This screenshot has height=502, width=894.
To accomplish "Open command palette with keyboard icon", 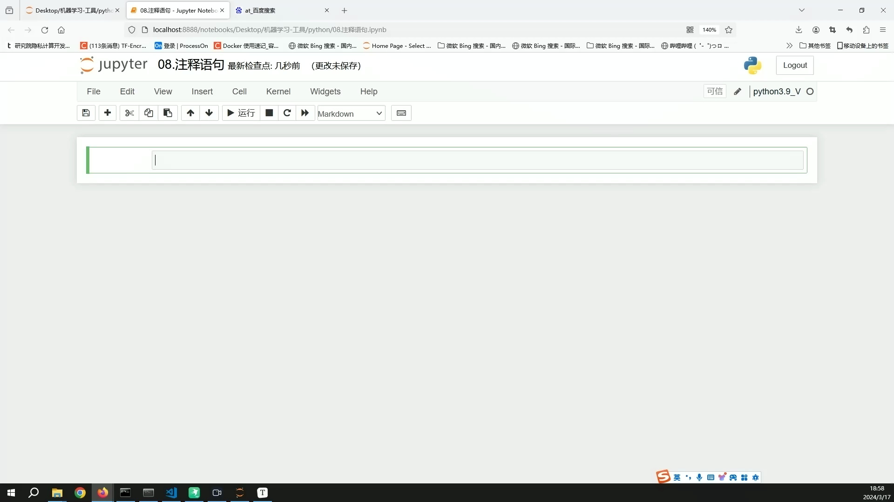I will tap(401, 113).
